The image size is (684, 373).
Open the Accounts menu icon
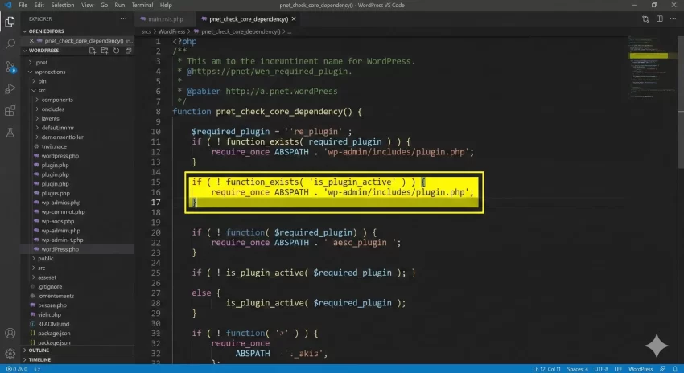coord(10,334)
